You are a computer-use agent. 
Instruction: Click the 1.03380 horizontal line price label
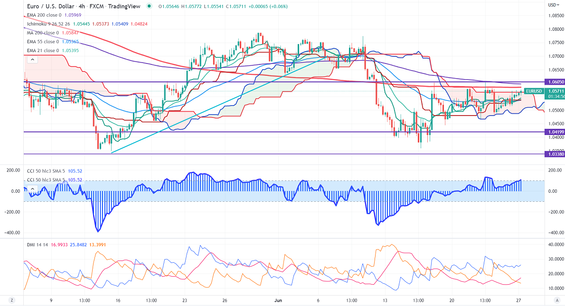point(556,154)
